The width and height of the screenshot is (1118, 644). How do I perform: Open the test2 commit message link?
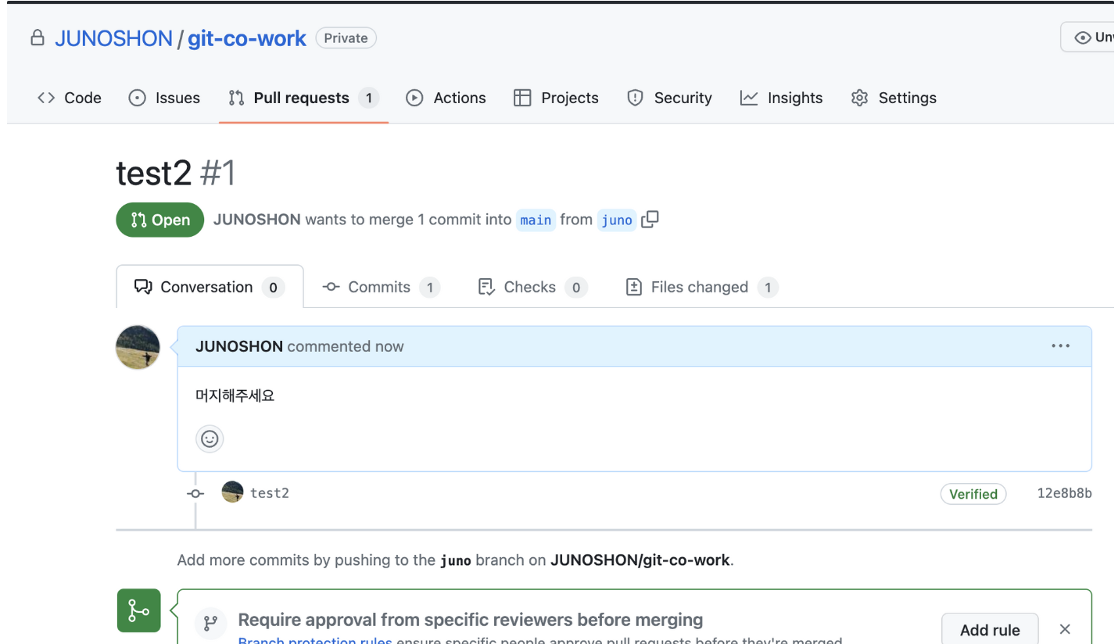tap(270, 493)
